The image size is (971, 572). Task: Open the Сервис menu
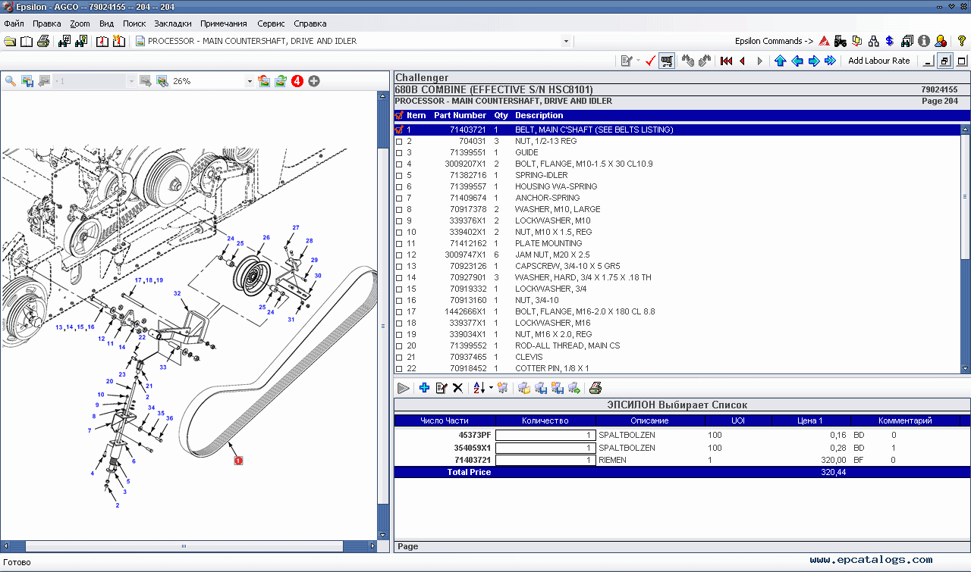(x=271, y=23)
